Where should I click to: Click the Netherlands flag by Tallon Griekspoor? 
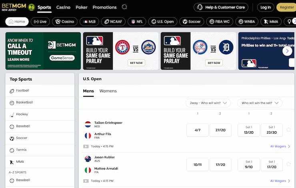88,124
